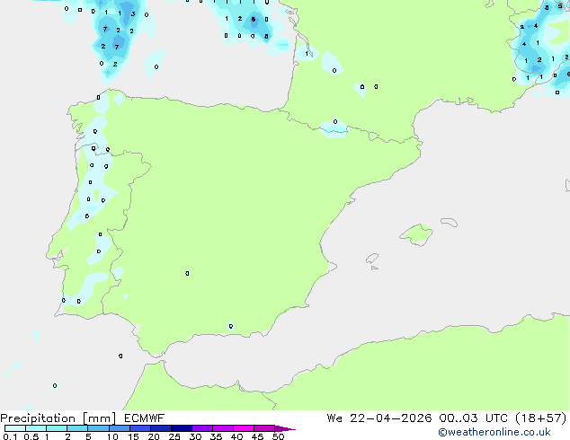Click the 'ECMWF' model label
Viewport: 570px width, 440px height.
[145, 418]
